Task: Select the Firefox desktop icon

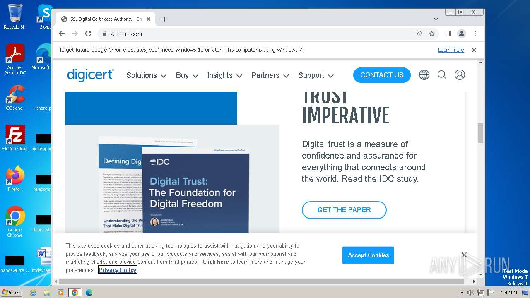Action: [x=15, y=179]
